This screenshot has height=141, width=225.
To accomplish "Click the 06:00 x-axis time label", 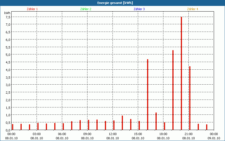I will click(62, 134).
